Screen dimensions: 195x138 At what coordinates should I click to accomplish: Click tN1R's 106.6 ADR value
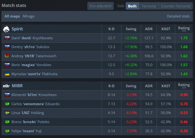coord(149,56)
